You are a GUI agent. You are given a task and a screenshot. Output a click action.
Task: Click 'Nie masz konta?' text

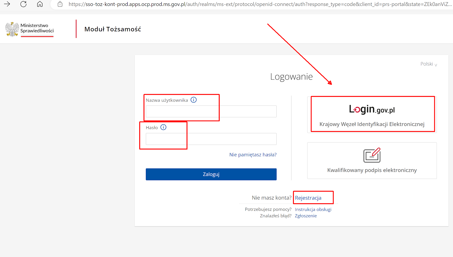tap(272, 198)
